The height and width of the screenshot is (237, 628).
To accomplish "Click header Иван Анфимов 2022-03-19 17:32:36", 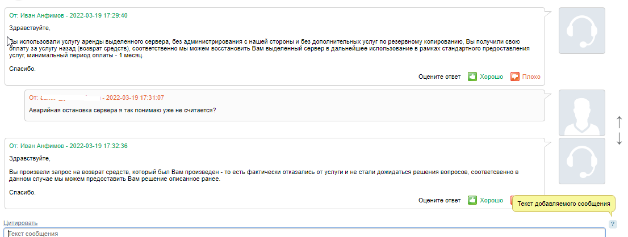I will tap(69, 146).
